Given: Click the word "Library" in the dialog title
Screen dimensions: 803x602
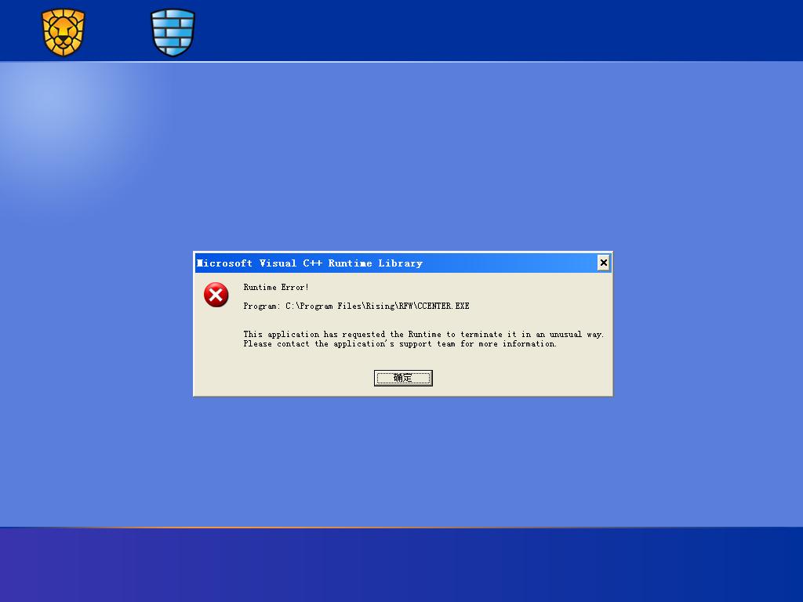Looking at the screenshot, I should 401,263.
